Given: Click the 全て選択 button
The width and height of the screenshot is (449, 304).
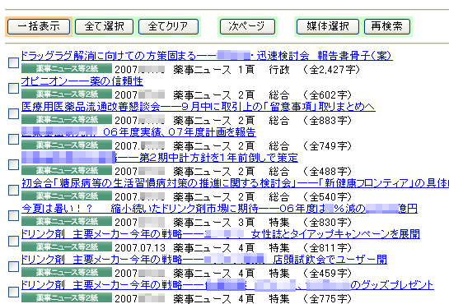Looking at the screenshot, I should click(x=105, y=26).
